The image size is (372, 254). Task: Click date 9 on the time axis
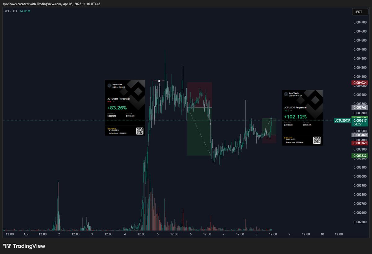point(289,234)
